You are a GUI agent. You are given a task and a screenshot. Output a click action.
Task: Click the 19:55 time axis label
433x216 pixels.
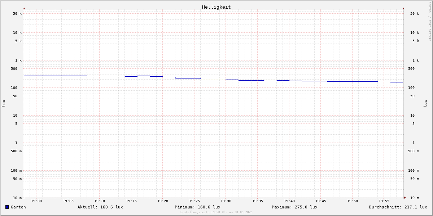(384, 201)
